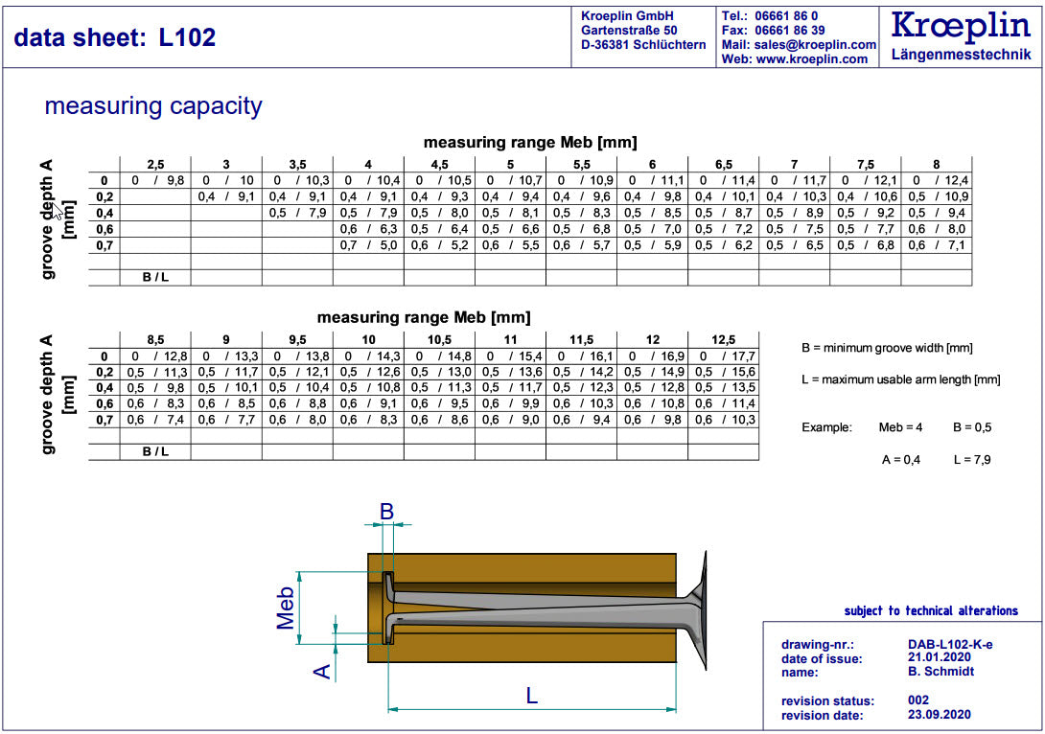
Task: Click the L dimension label below the diagram
Action: point(531,697)
